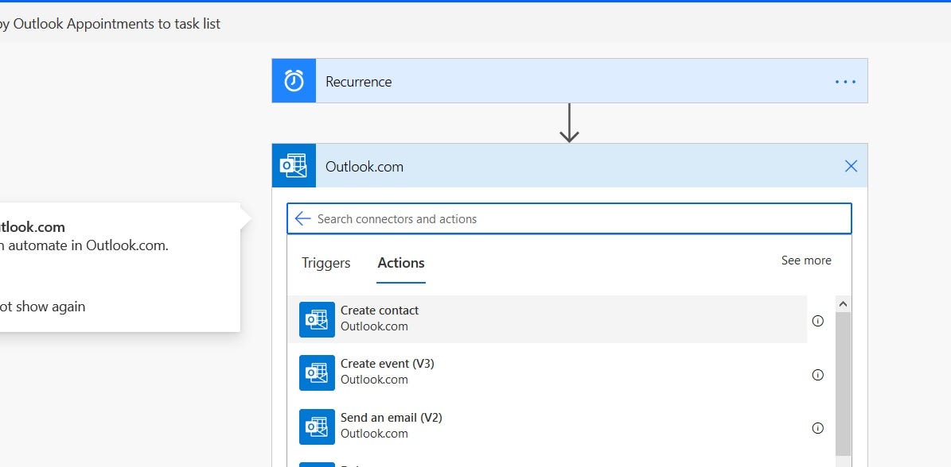The width and height of the screenshot is (951, 467).
Task: Show info for Create event (V3)
Action: pyautogui.click(x=817, y=374)
